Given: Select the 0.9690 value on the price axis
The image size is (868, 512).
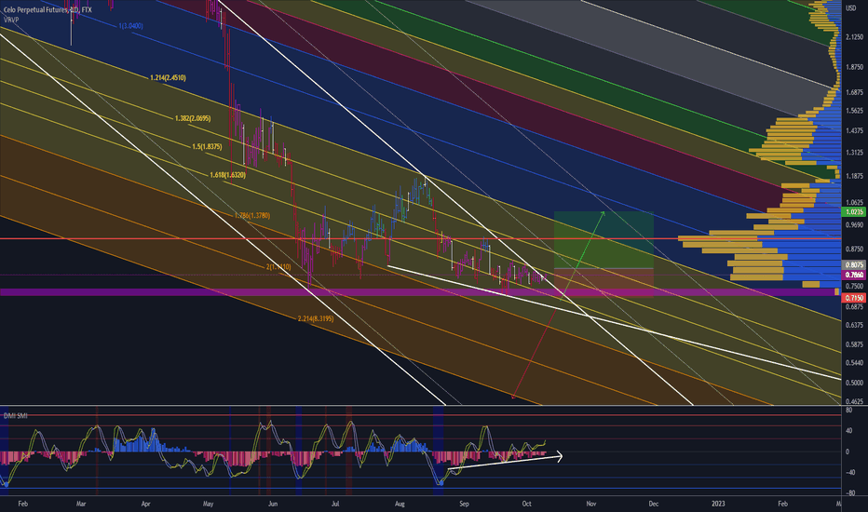Looking at the screenshot, I should pos(854,225).
